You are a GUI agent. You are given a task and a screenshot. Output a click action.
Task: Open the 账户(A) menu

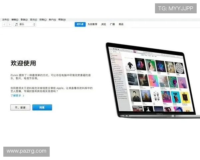pyautogui.click(x=52, y=20)
